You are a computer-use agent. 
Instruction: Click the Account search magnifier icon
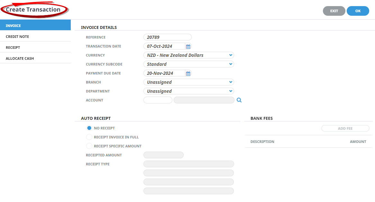coord(239,100)
